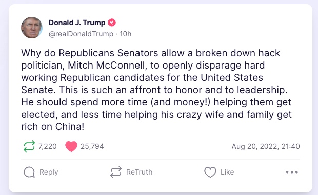This screenshot has width=318, height=195.
Task: Click the green retruth count icon
Action: [29, 146]
